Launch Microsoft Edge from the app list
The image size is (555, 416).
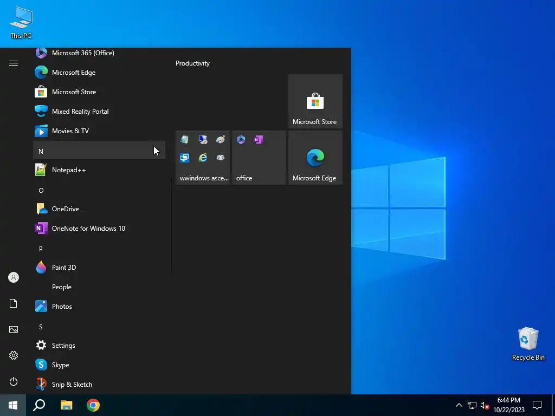click(x=99, y=73)
